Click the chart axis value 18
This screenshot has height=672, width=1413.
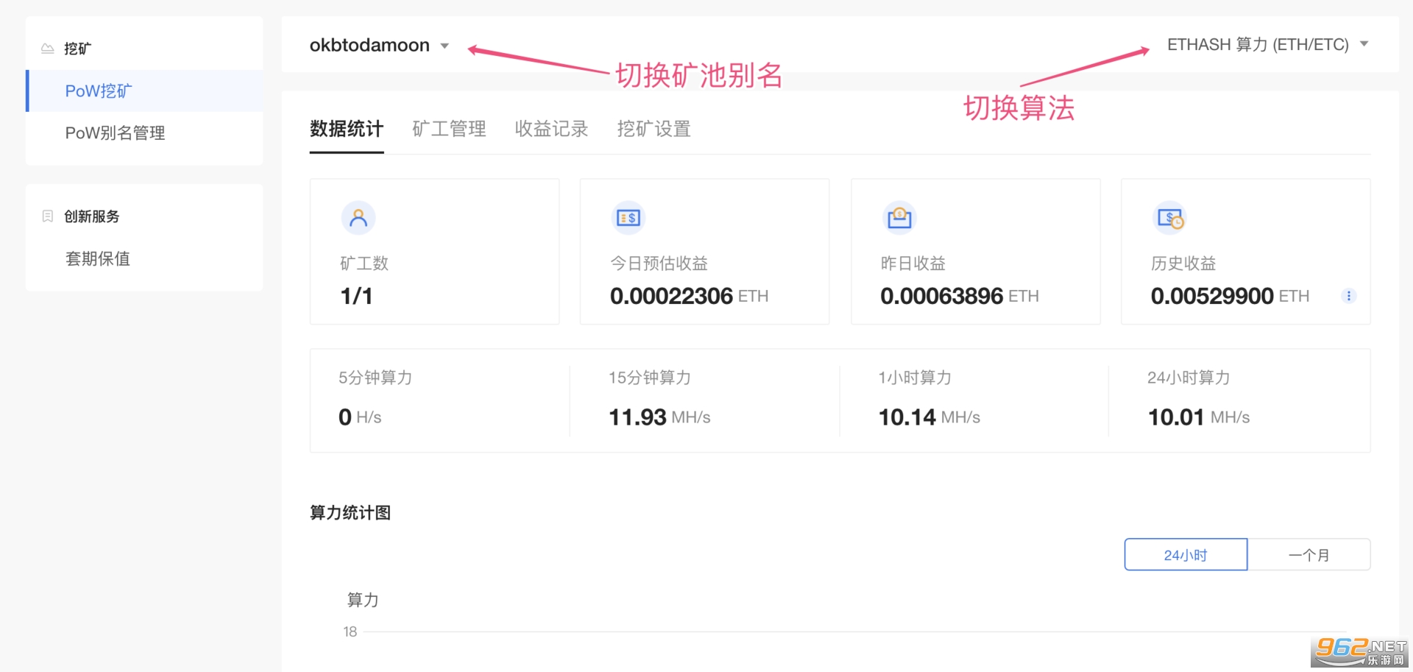click(x=350, y=632)
